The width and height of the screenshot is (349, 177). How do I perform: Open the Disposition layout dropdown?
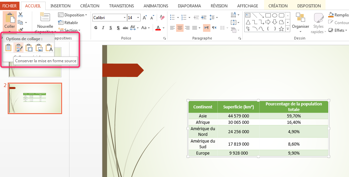tap(72, 15)
